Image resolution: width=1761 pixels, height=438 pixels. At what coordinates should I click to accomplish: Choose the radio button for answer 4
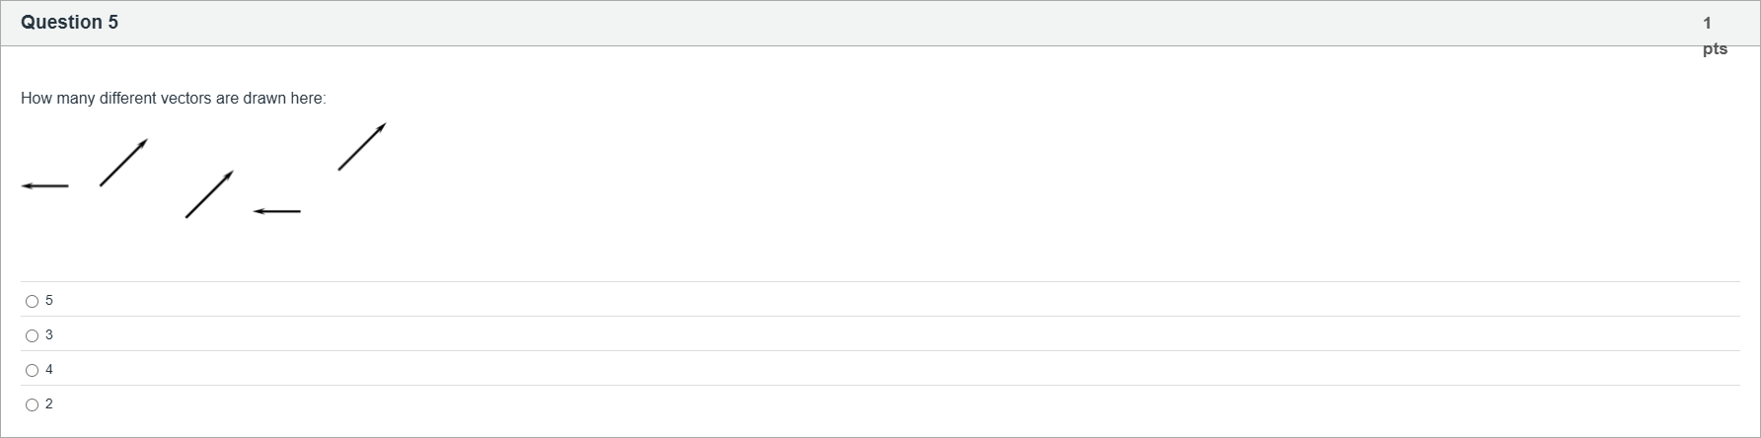tap(32, 371)
